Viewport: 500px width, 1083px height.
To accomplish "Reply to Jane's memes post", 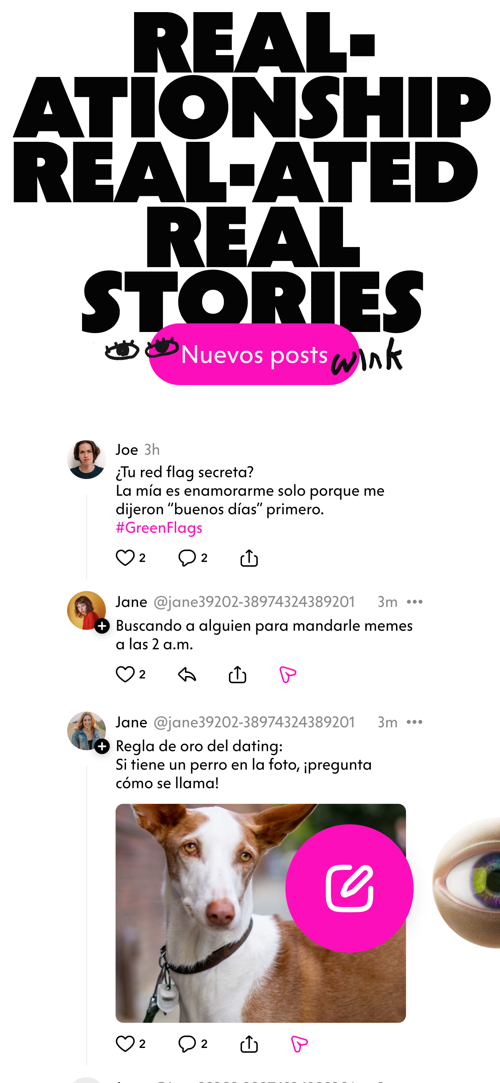I will tap(187, 674).
